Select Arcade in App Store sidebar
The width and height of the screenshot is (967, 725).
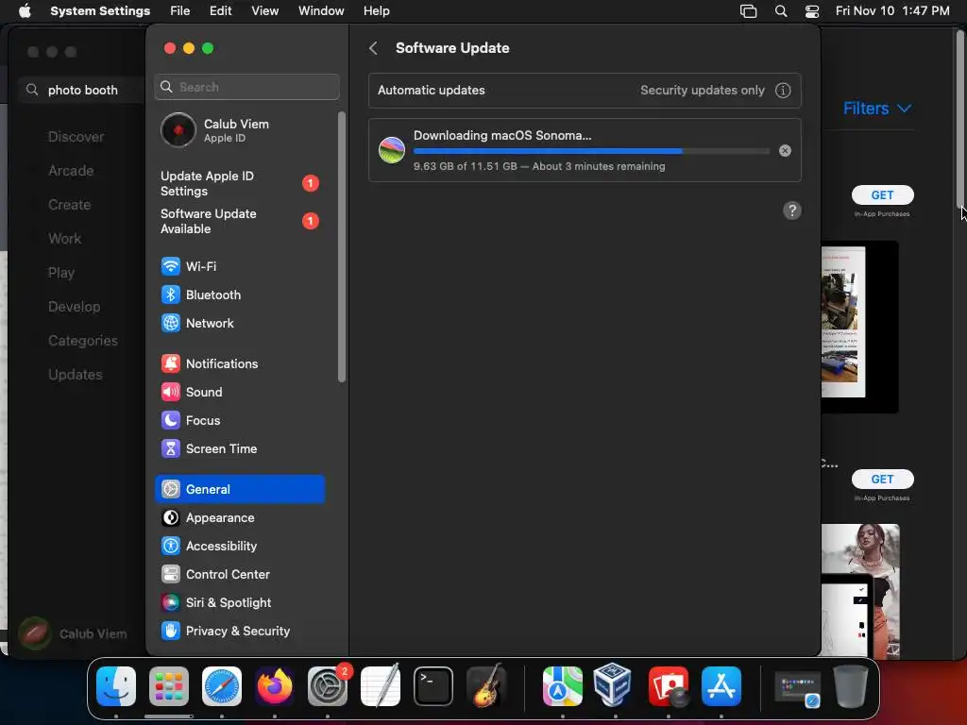(x=71, y=171)
